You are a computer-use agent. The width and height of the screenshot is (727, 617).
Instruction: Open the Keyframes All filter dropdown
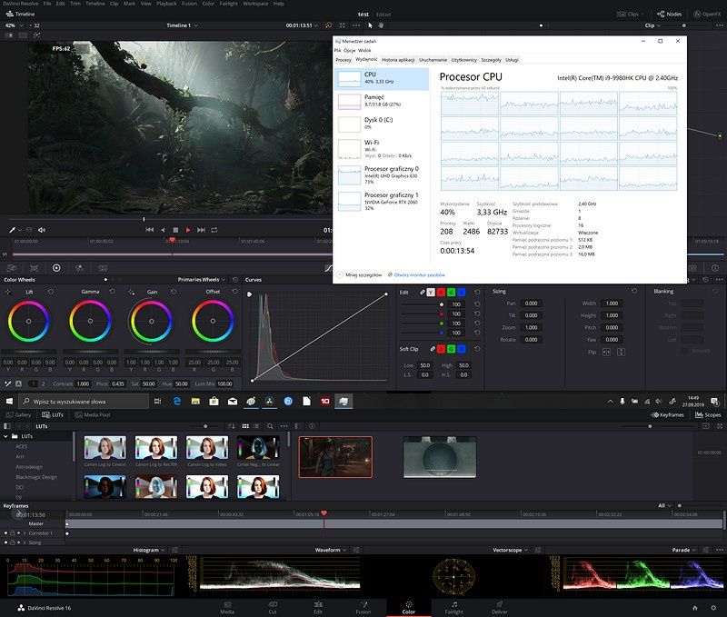pyautogui.click(x=664, y=506)
